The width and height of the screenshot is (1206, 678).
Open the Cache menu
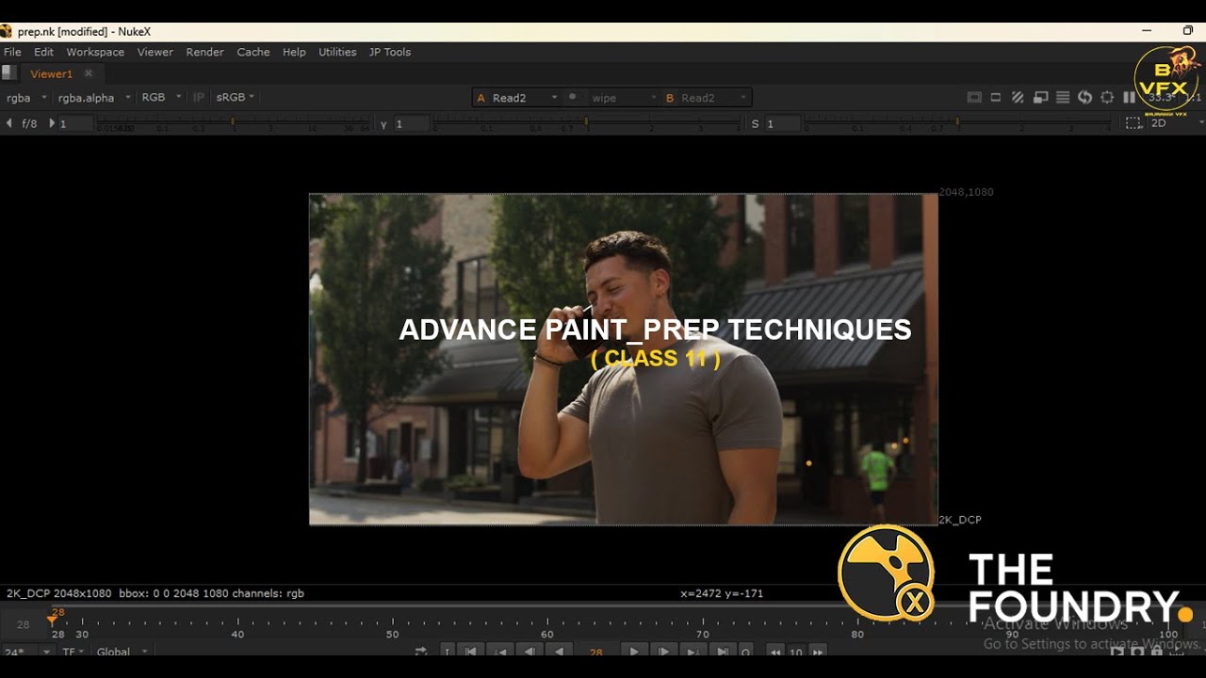pos(253,52)
